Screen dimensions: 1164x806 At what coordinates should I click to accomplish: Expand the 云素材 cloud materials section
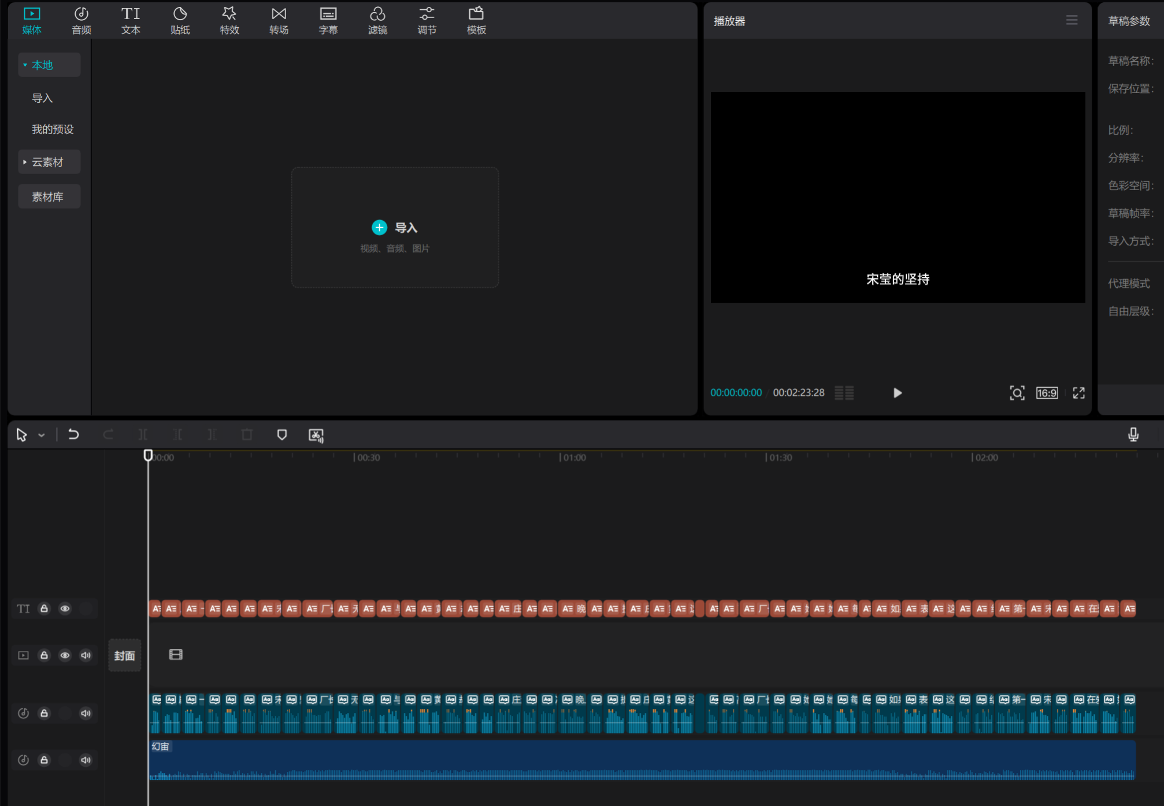point(49,162)
